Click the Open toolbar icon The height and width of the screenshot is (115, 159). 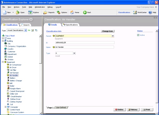(x=17, y=12)
